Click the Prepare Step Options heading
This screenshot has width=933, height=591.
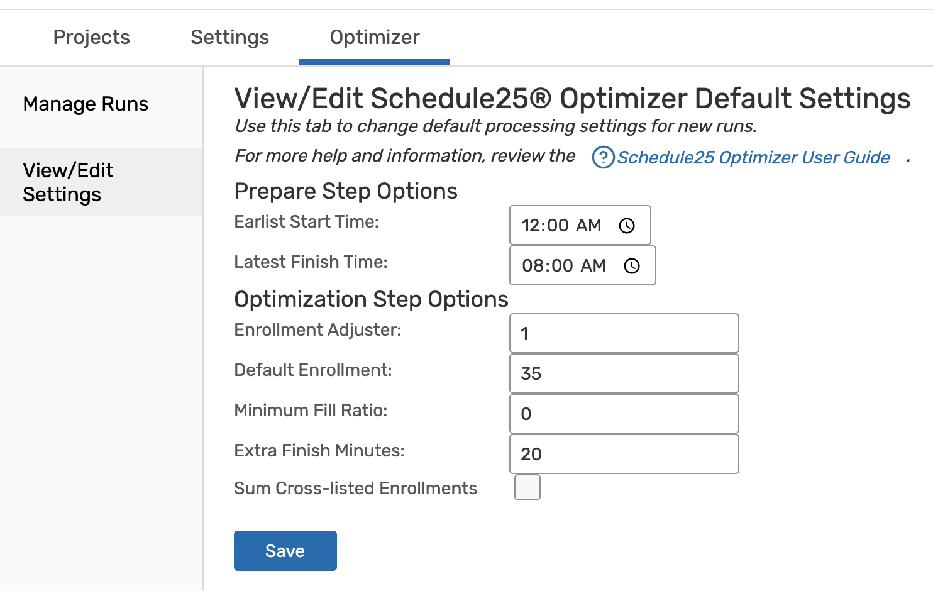(346, 191)
